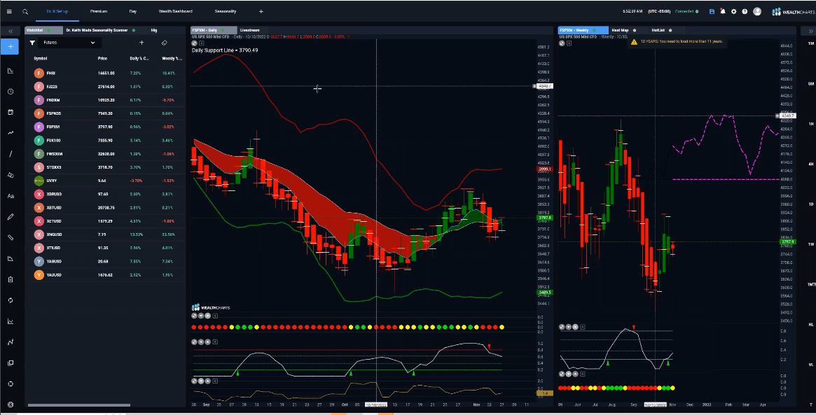
Task: Select the 4H timeframe button
Action: [x=811, y=164]
